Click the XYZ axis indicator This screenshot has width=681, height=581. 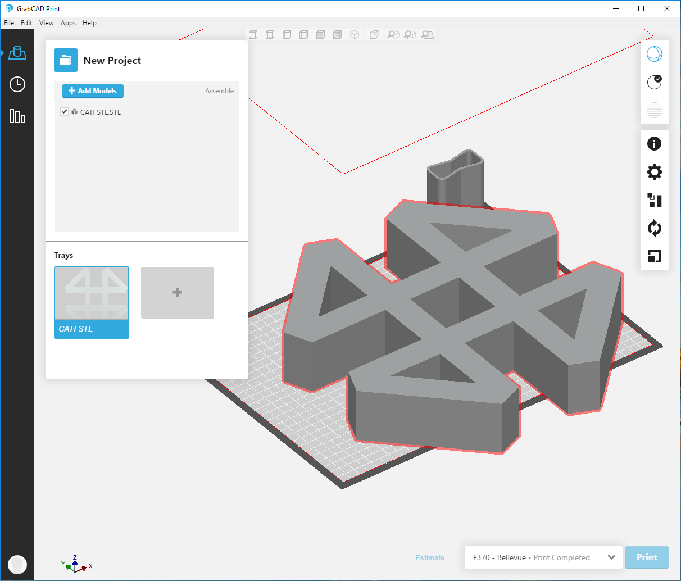76,564
